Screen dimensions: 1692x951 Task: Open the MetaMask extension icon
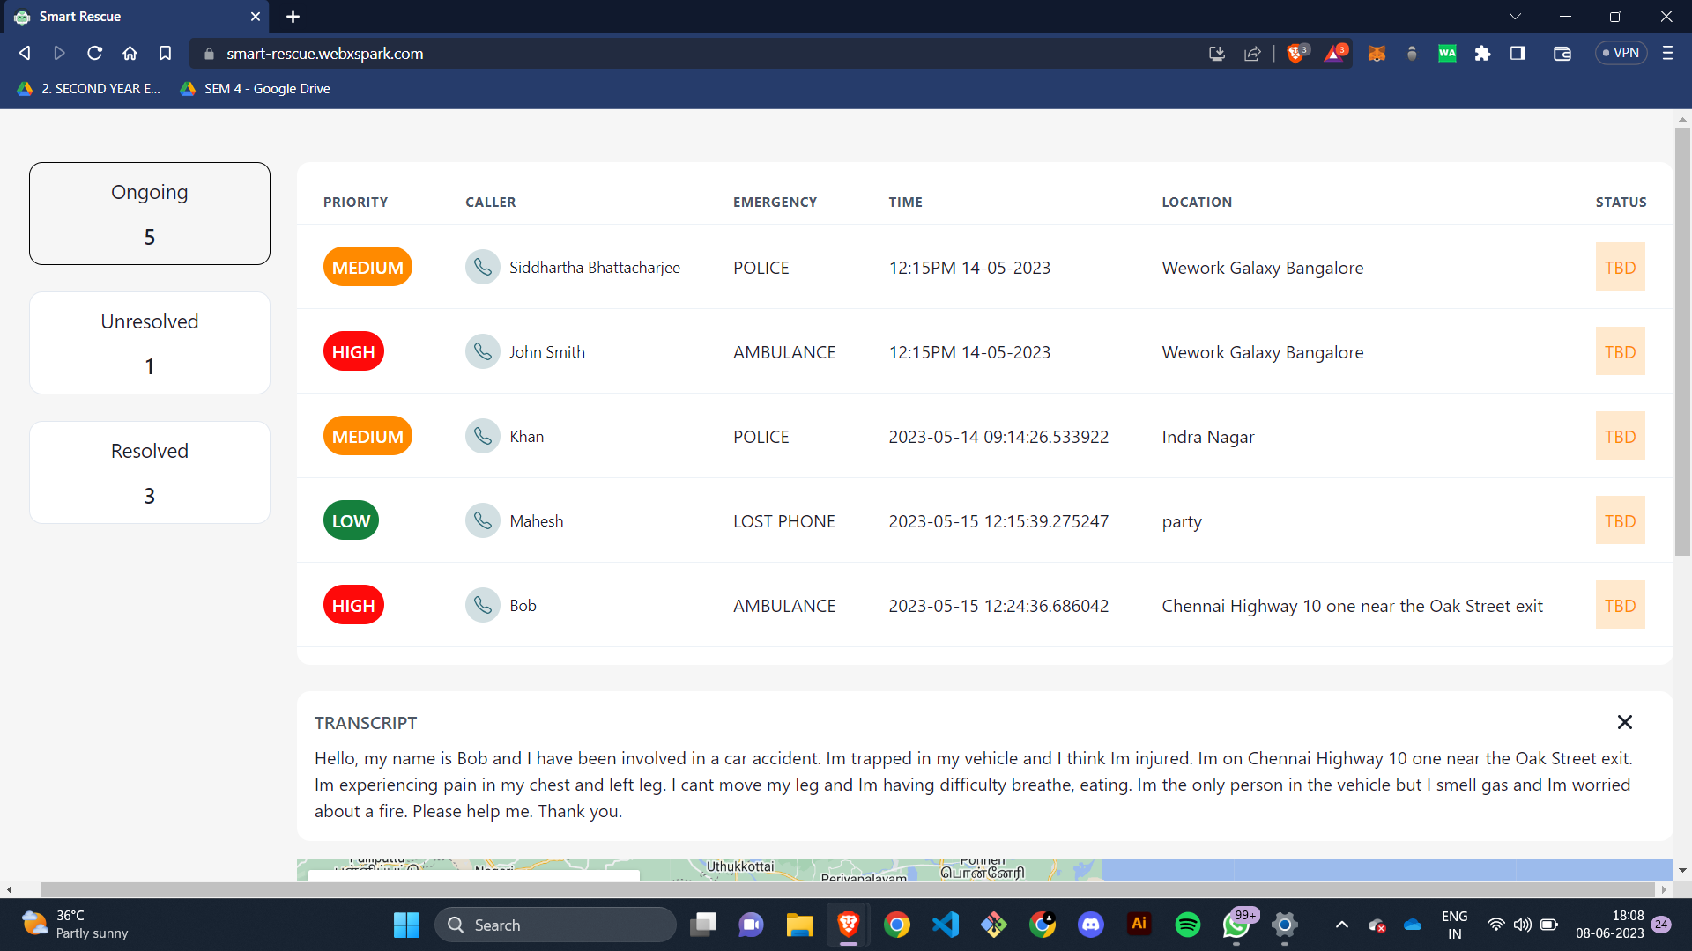[1375, 54]
